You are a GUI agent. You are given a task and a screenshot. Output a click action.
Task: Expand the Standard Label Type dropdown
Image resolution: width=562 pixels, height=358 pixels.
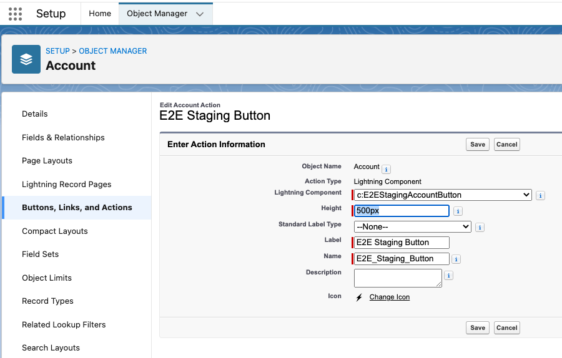click(412, 227)
